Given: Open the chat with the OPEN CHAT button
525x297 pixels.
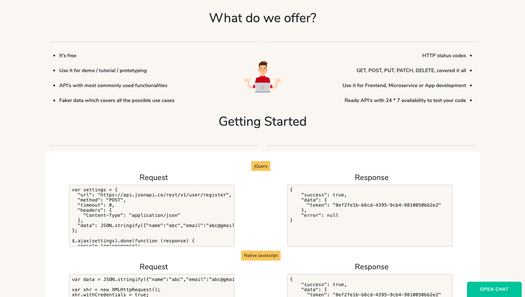Looking at the screenshot, I should pyautogui.click(x=494, y=289).
